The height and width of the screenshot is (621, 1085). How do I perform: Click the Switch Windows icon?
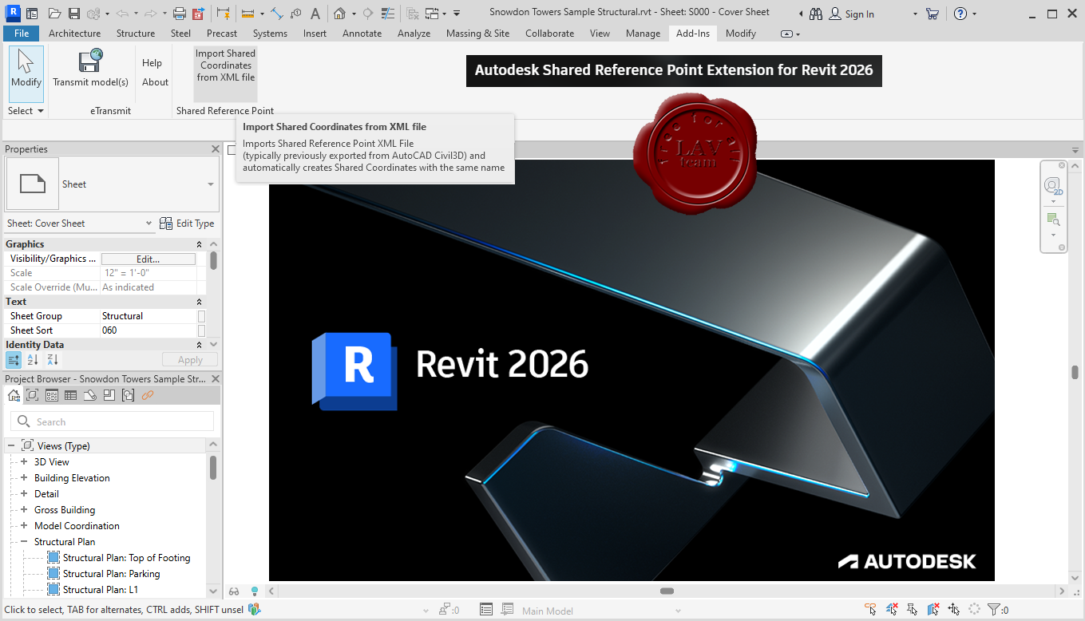point(432,14)
